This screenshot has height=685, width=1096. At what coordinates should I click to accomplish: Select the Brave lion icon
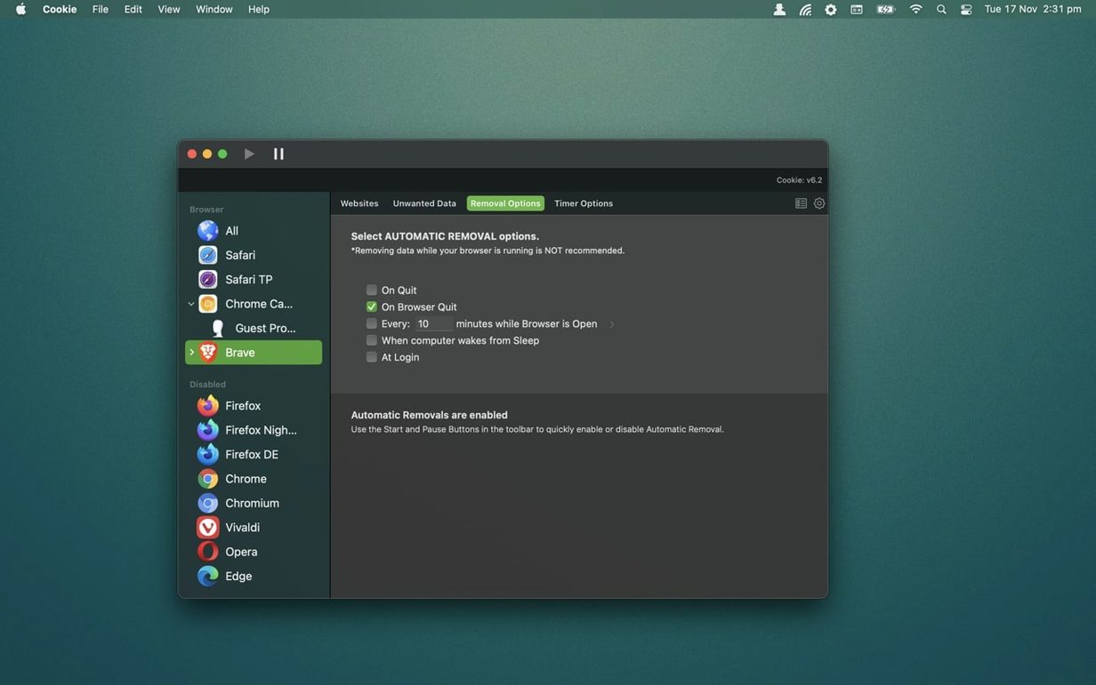(208, 353)
